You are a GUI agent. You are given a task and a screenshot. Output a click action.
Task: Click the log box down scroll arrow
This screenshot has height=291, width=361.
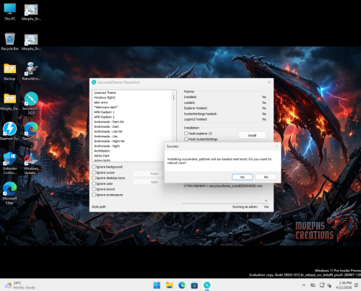point(266,201)
